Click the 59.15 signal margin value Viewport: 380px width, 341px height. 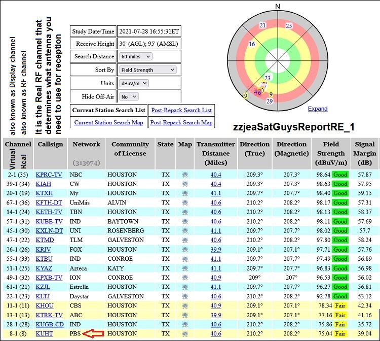(x=365, y=193)
